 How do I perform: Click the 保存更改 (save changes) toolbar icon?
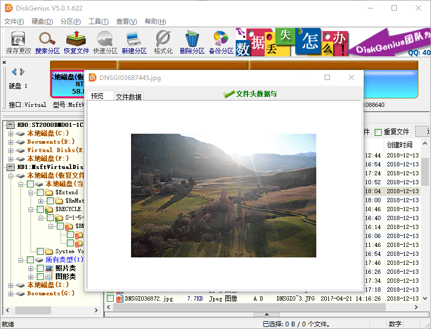coord(18,43)
